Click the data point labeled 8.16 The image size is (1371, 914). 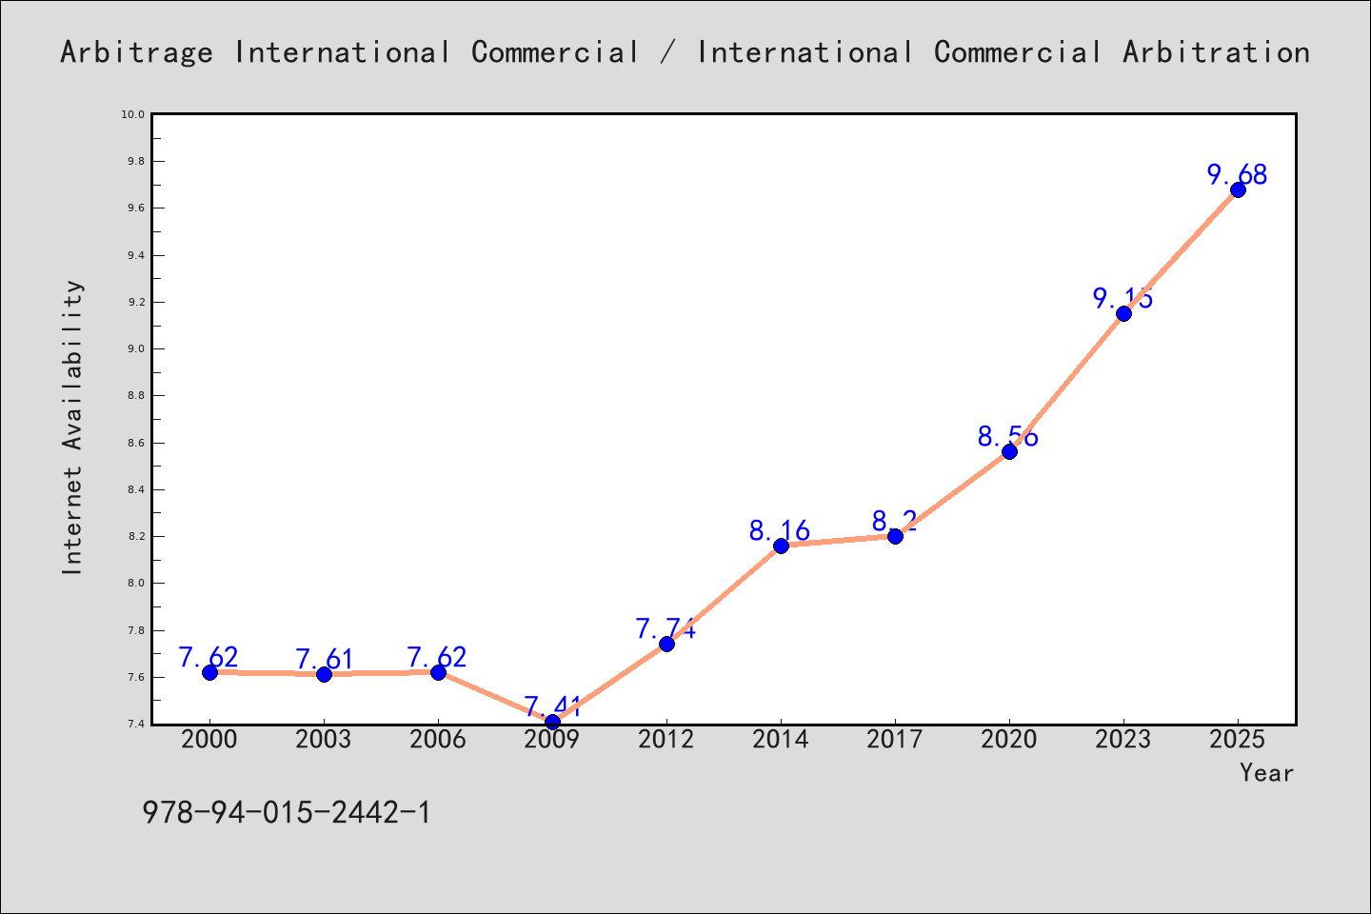point(781,546)
